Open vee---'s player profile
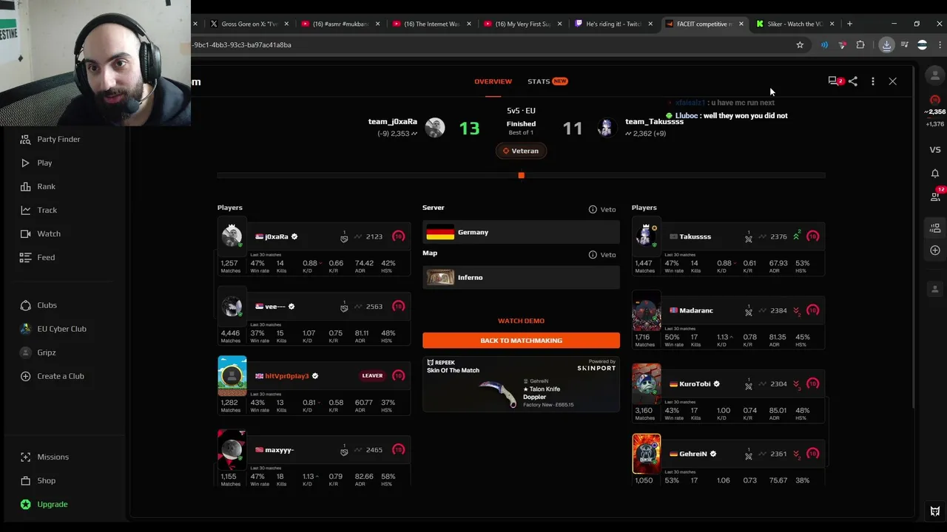 (x=274, y=306)
